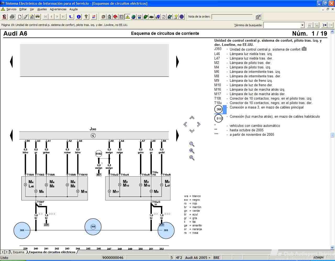
Task: Open the Ayuda menu
Action: [74, 9]
